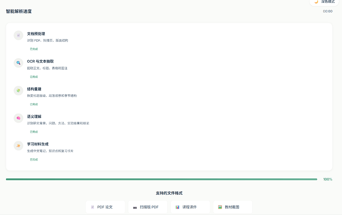Toggle 深色模式 dark mode switch

click(x=325, y=2)
